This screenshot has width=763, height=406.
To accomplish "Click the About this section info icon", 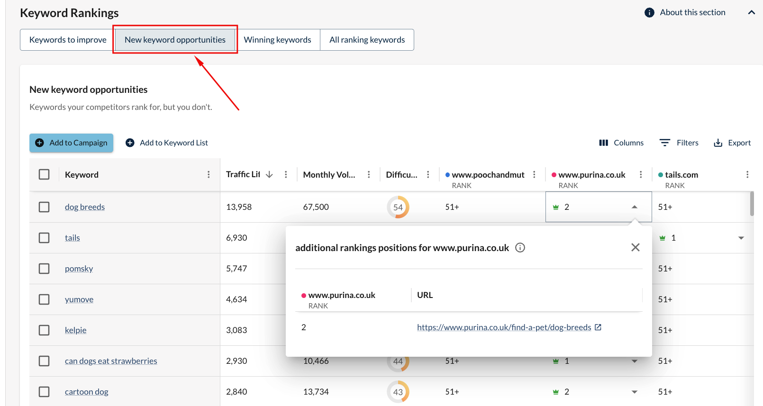I will pos(649,13).
